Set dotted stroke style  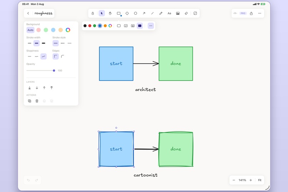70,43
